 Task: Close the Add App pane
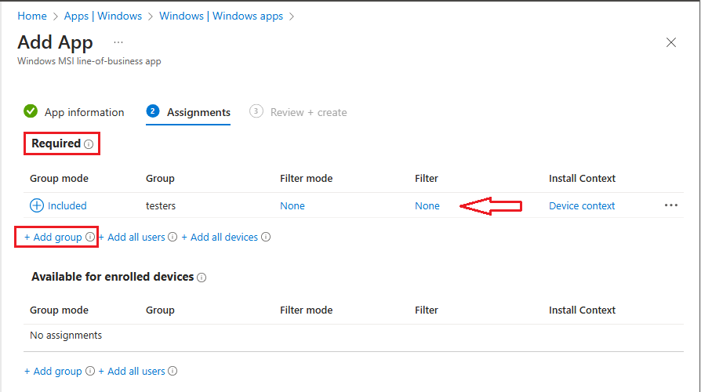click(x=670, y=42)
